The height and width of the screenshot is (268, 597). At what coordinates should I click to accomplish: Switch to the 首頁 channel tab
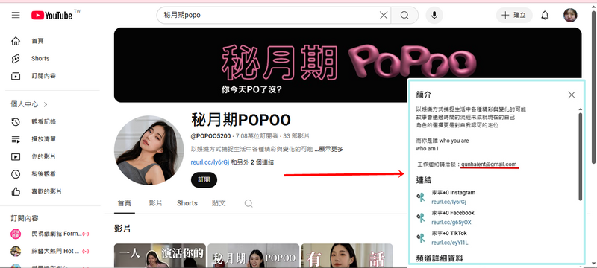(x=124, y=203)
